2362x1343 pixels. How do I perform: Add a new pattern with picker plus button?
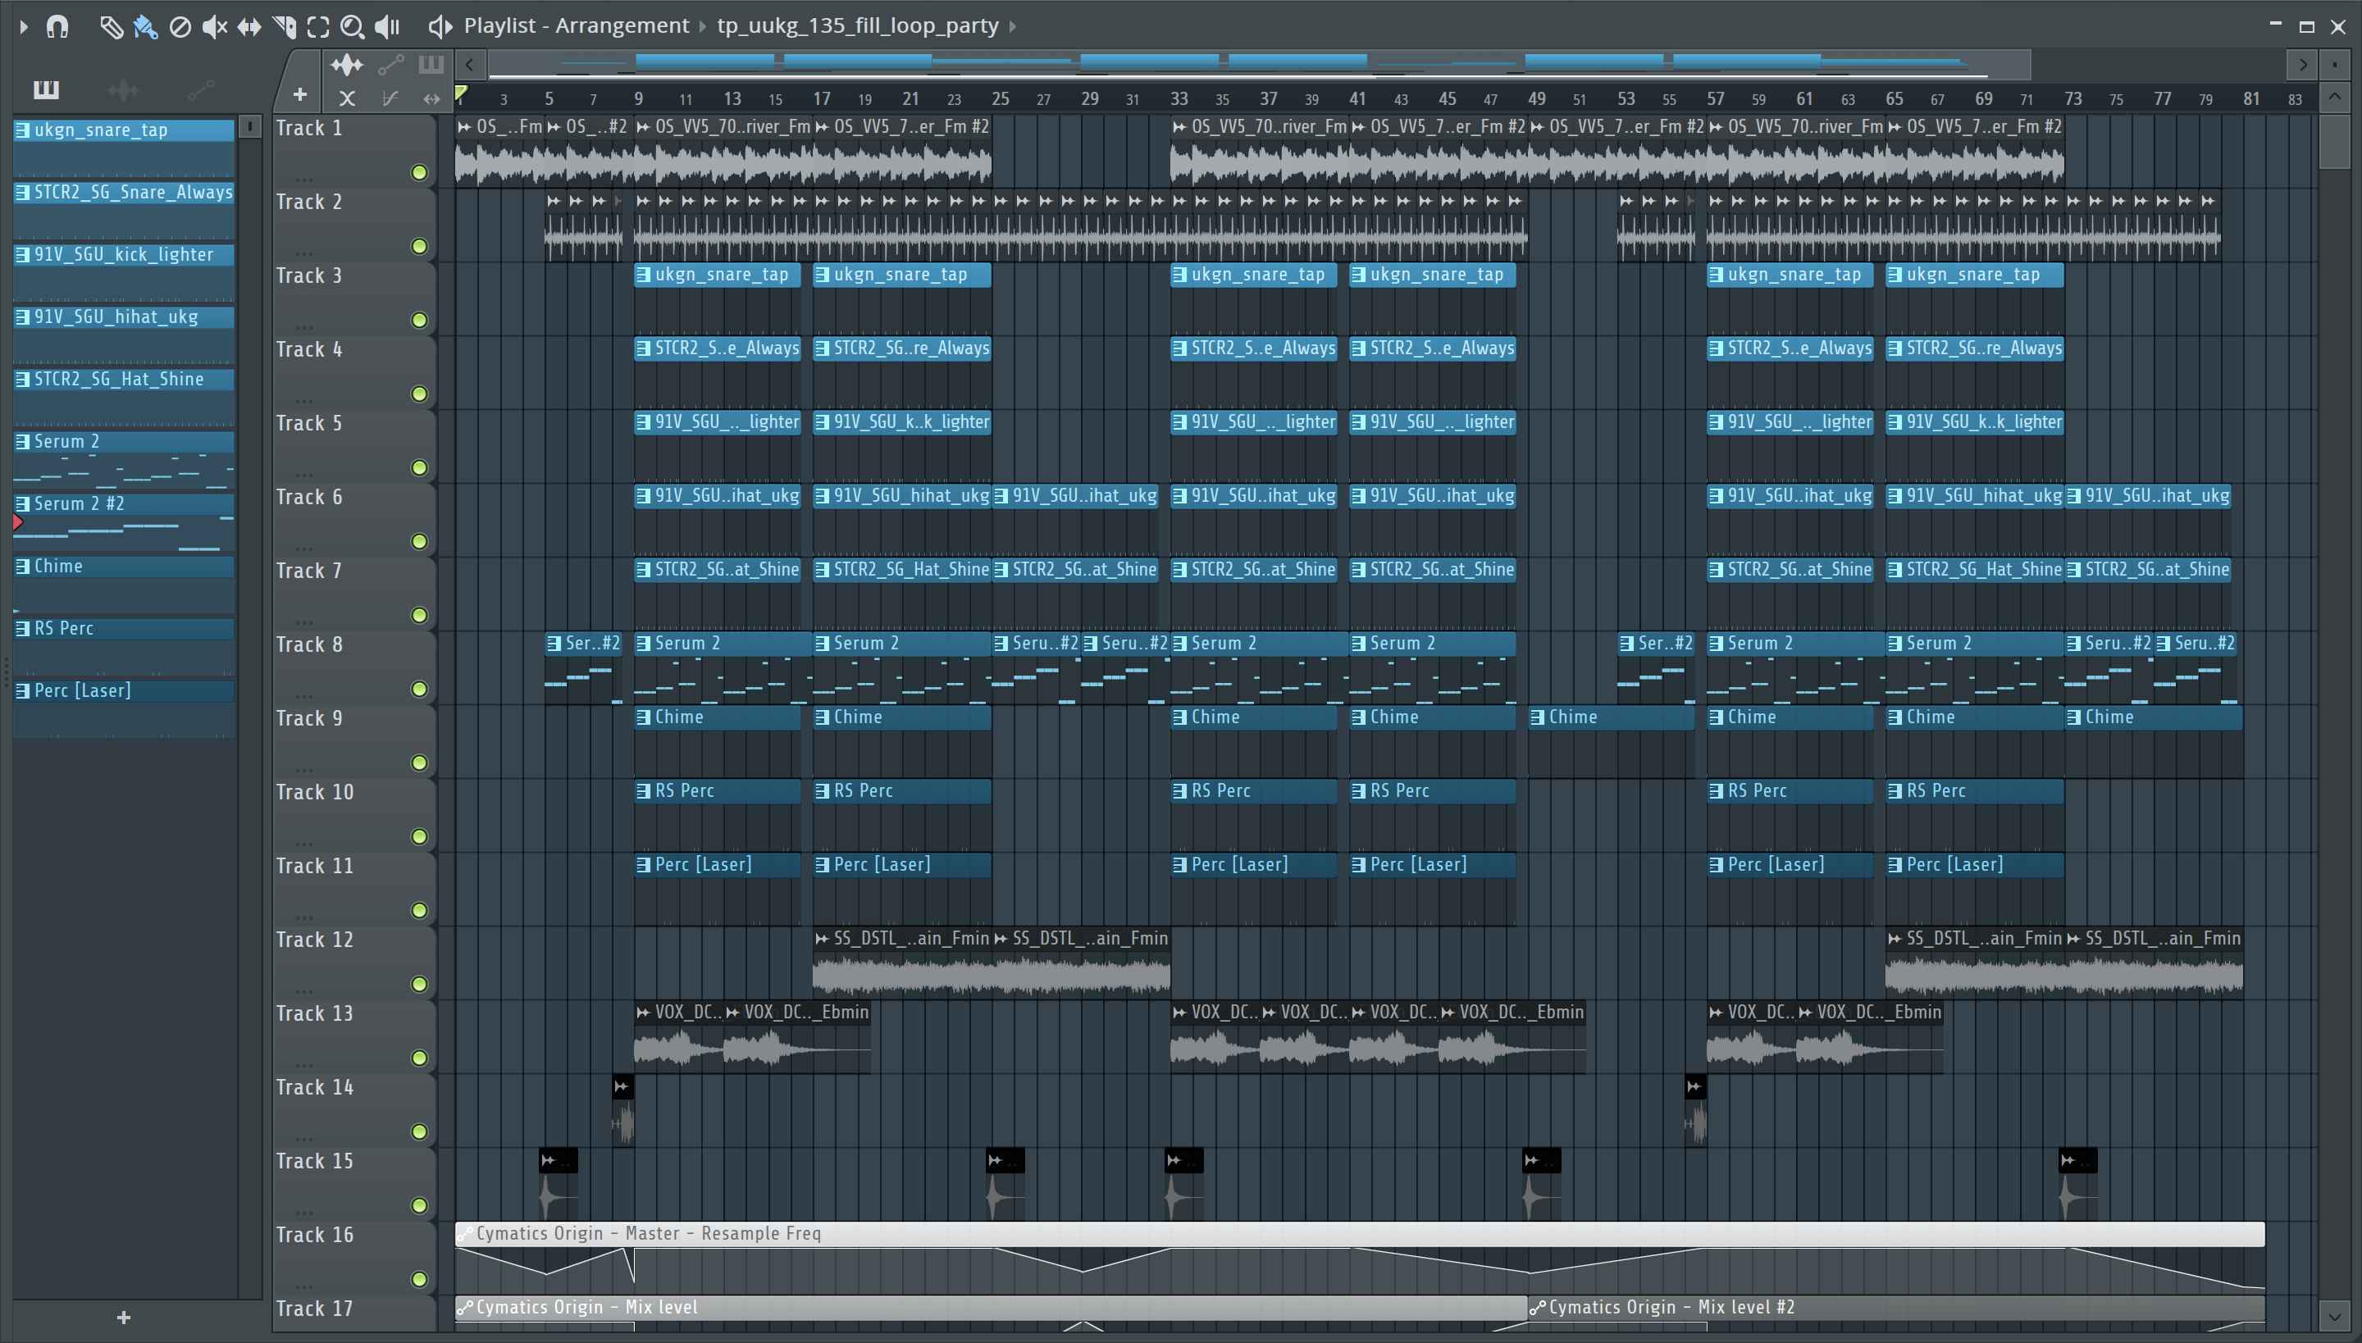[x=124, y=1318]
